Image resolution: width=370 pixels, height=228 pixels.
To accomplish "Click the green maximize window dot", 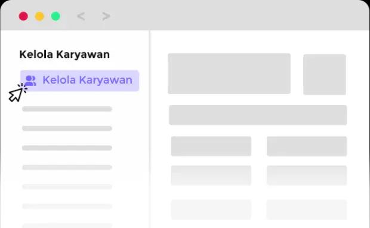I will pos(55,16).
